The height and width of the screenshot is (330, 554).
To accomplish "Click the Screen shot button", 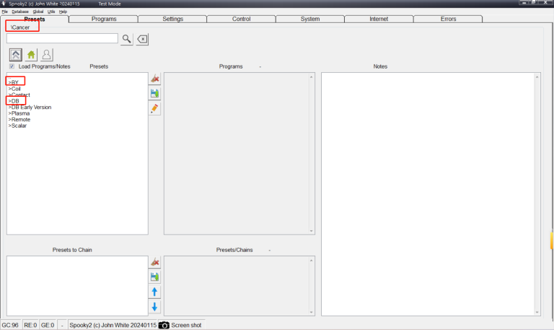I will (180, 325).
